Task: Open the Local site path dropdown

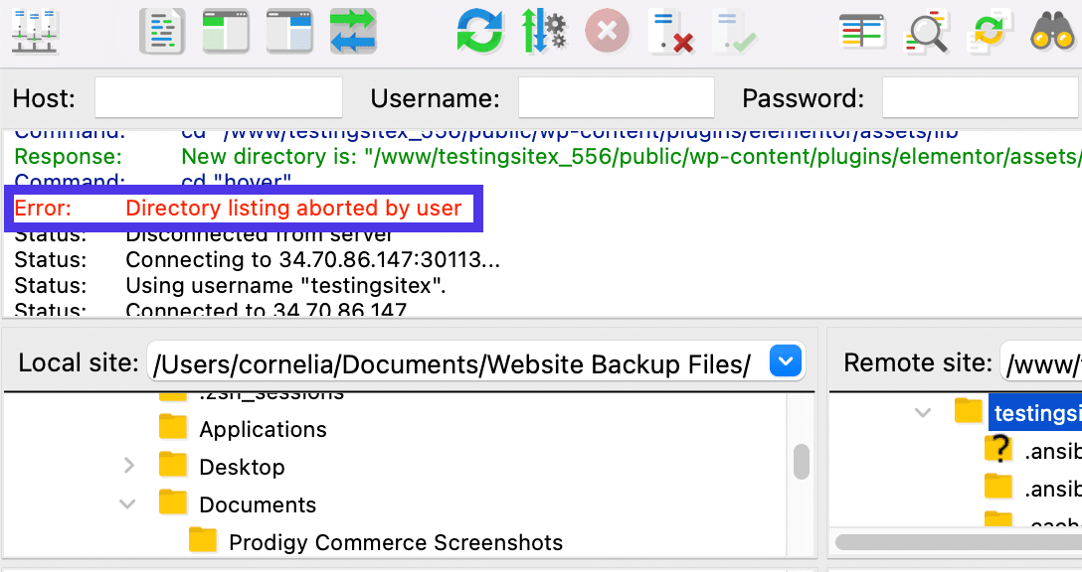Action: pyautogui.click(x=786, y=362)
